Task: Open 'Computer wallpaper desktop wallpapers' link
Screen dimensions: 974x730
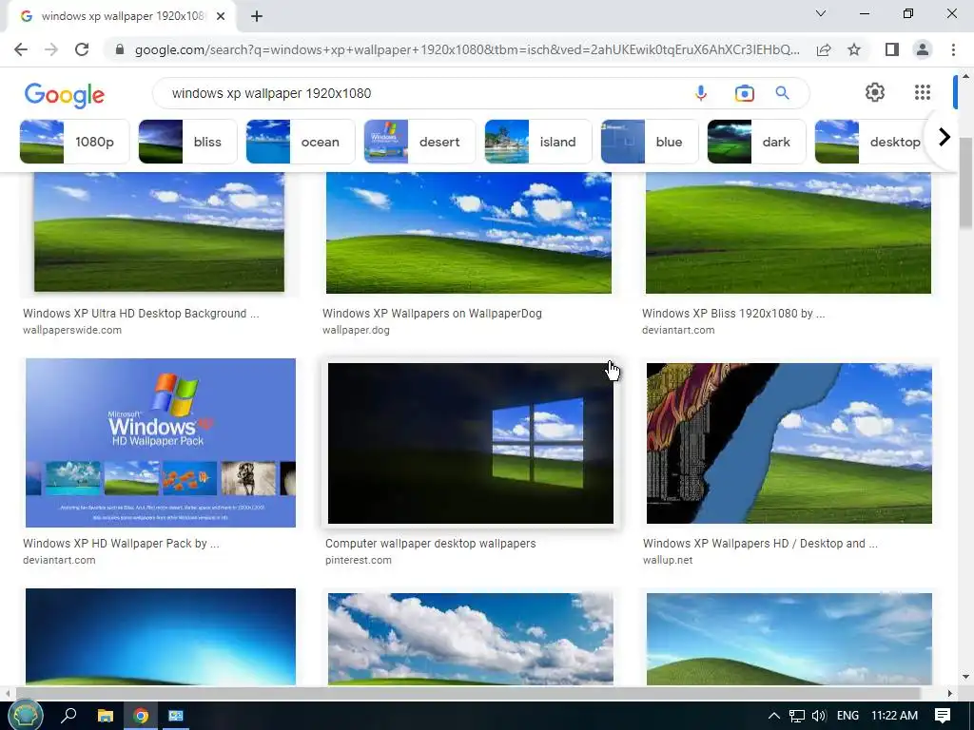Action: click(x=431, y=543)
